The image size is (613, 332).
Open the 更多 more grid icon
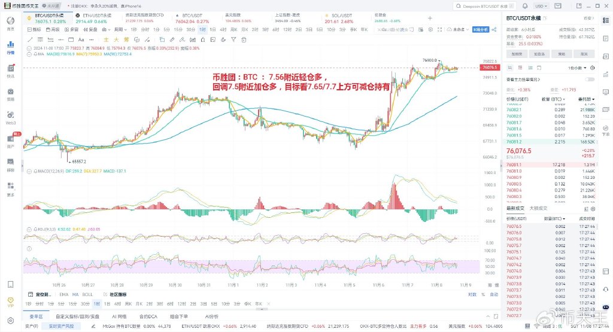click(x=11, y=188)
